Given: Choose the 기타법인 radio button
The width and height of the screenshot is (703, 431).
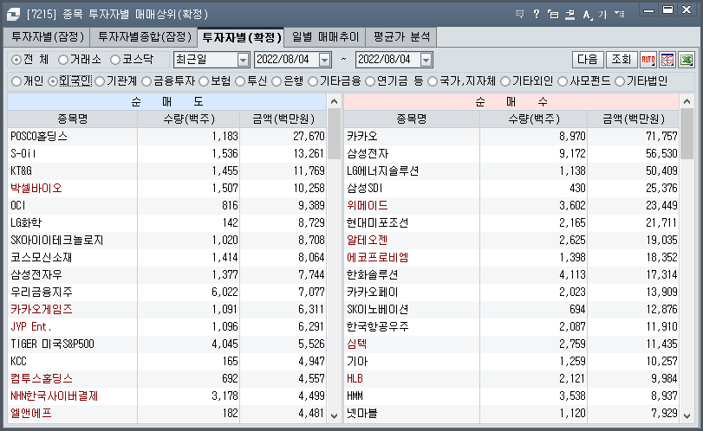Looking at the screenshot, I should (620, 81).
